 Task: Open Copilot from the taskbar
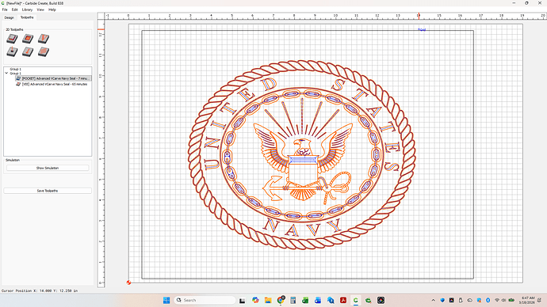[255, 300]
